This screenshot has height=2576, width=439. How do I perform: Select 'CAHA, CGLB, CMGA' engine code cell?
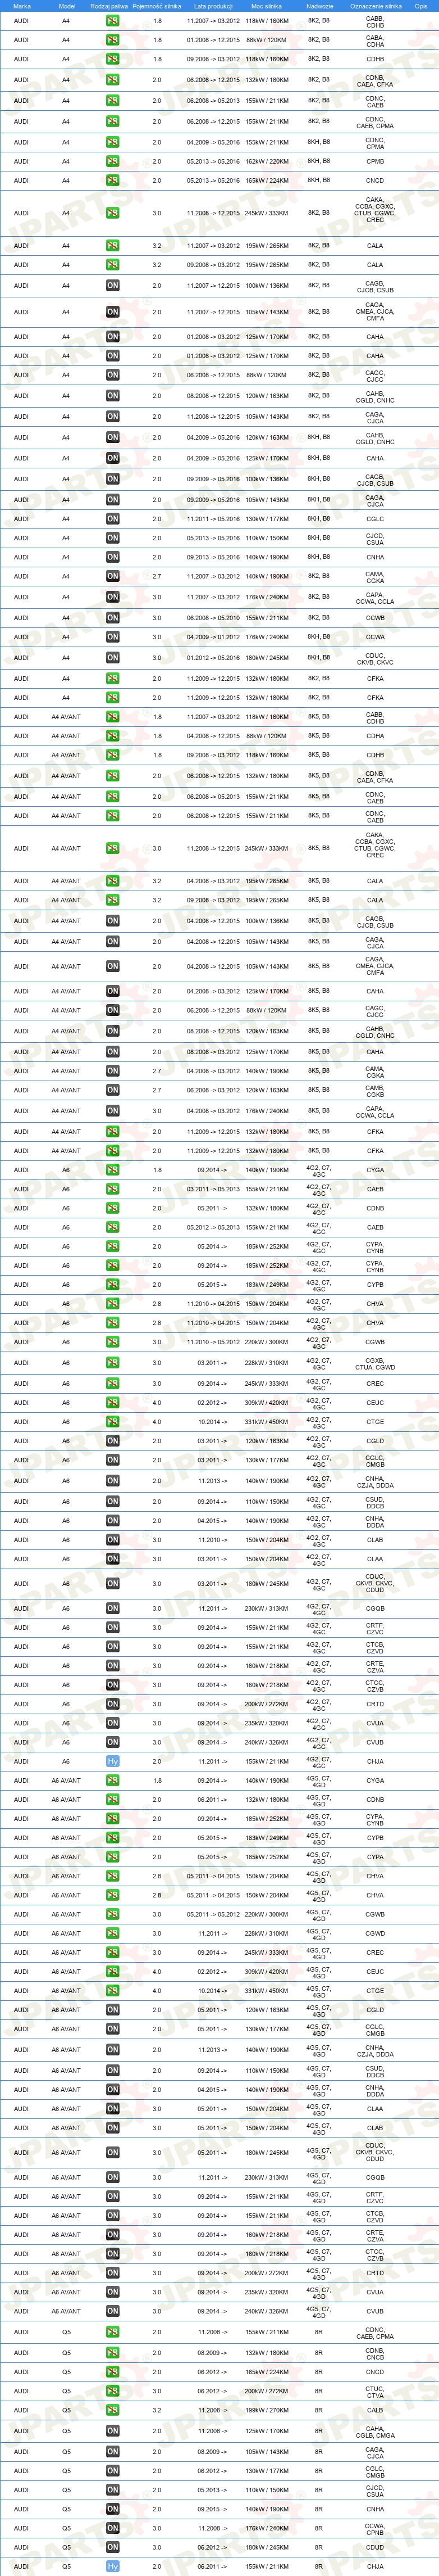pyautogui.click(x=375, y=2431)
